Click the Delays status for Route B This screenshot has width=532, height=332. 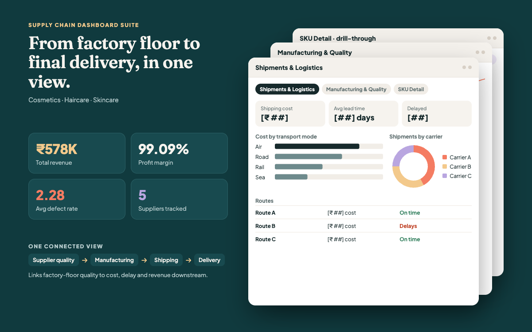click(408, 226)
